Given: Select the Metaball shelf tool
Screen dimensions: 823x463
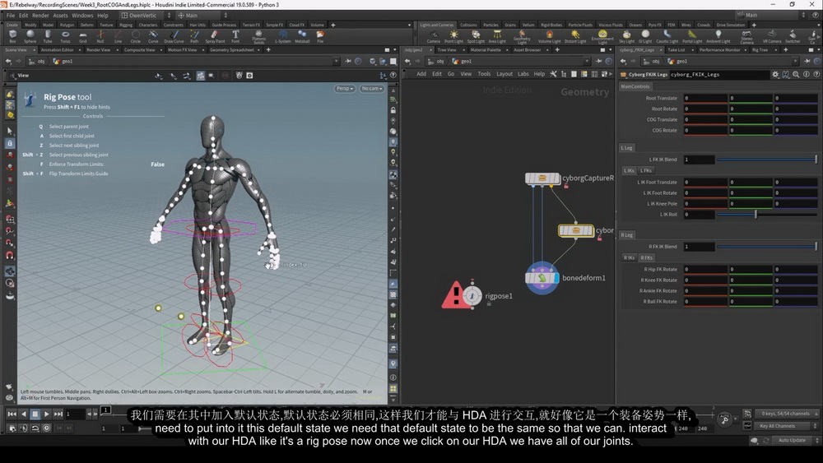Looking at the screenshot, I should 302,36.
